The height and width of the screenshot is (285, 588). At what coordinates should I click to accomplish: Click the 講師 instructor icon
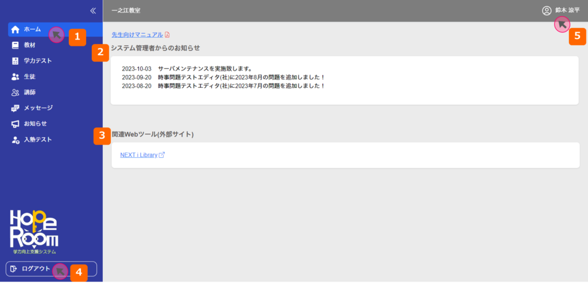16,92
